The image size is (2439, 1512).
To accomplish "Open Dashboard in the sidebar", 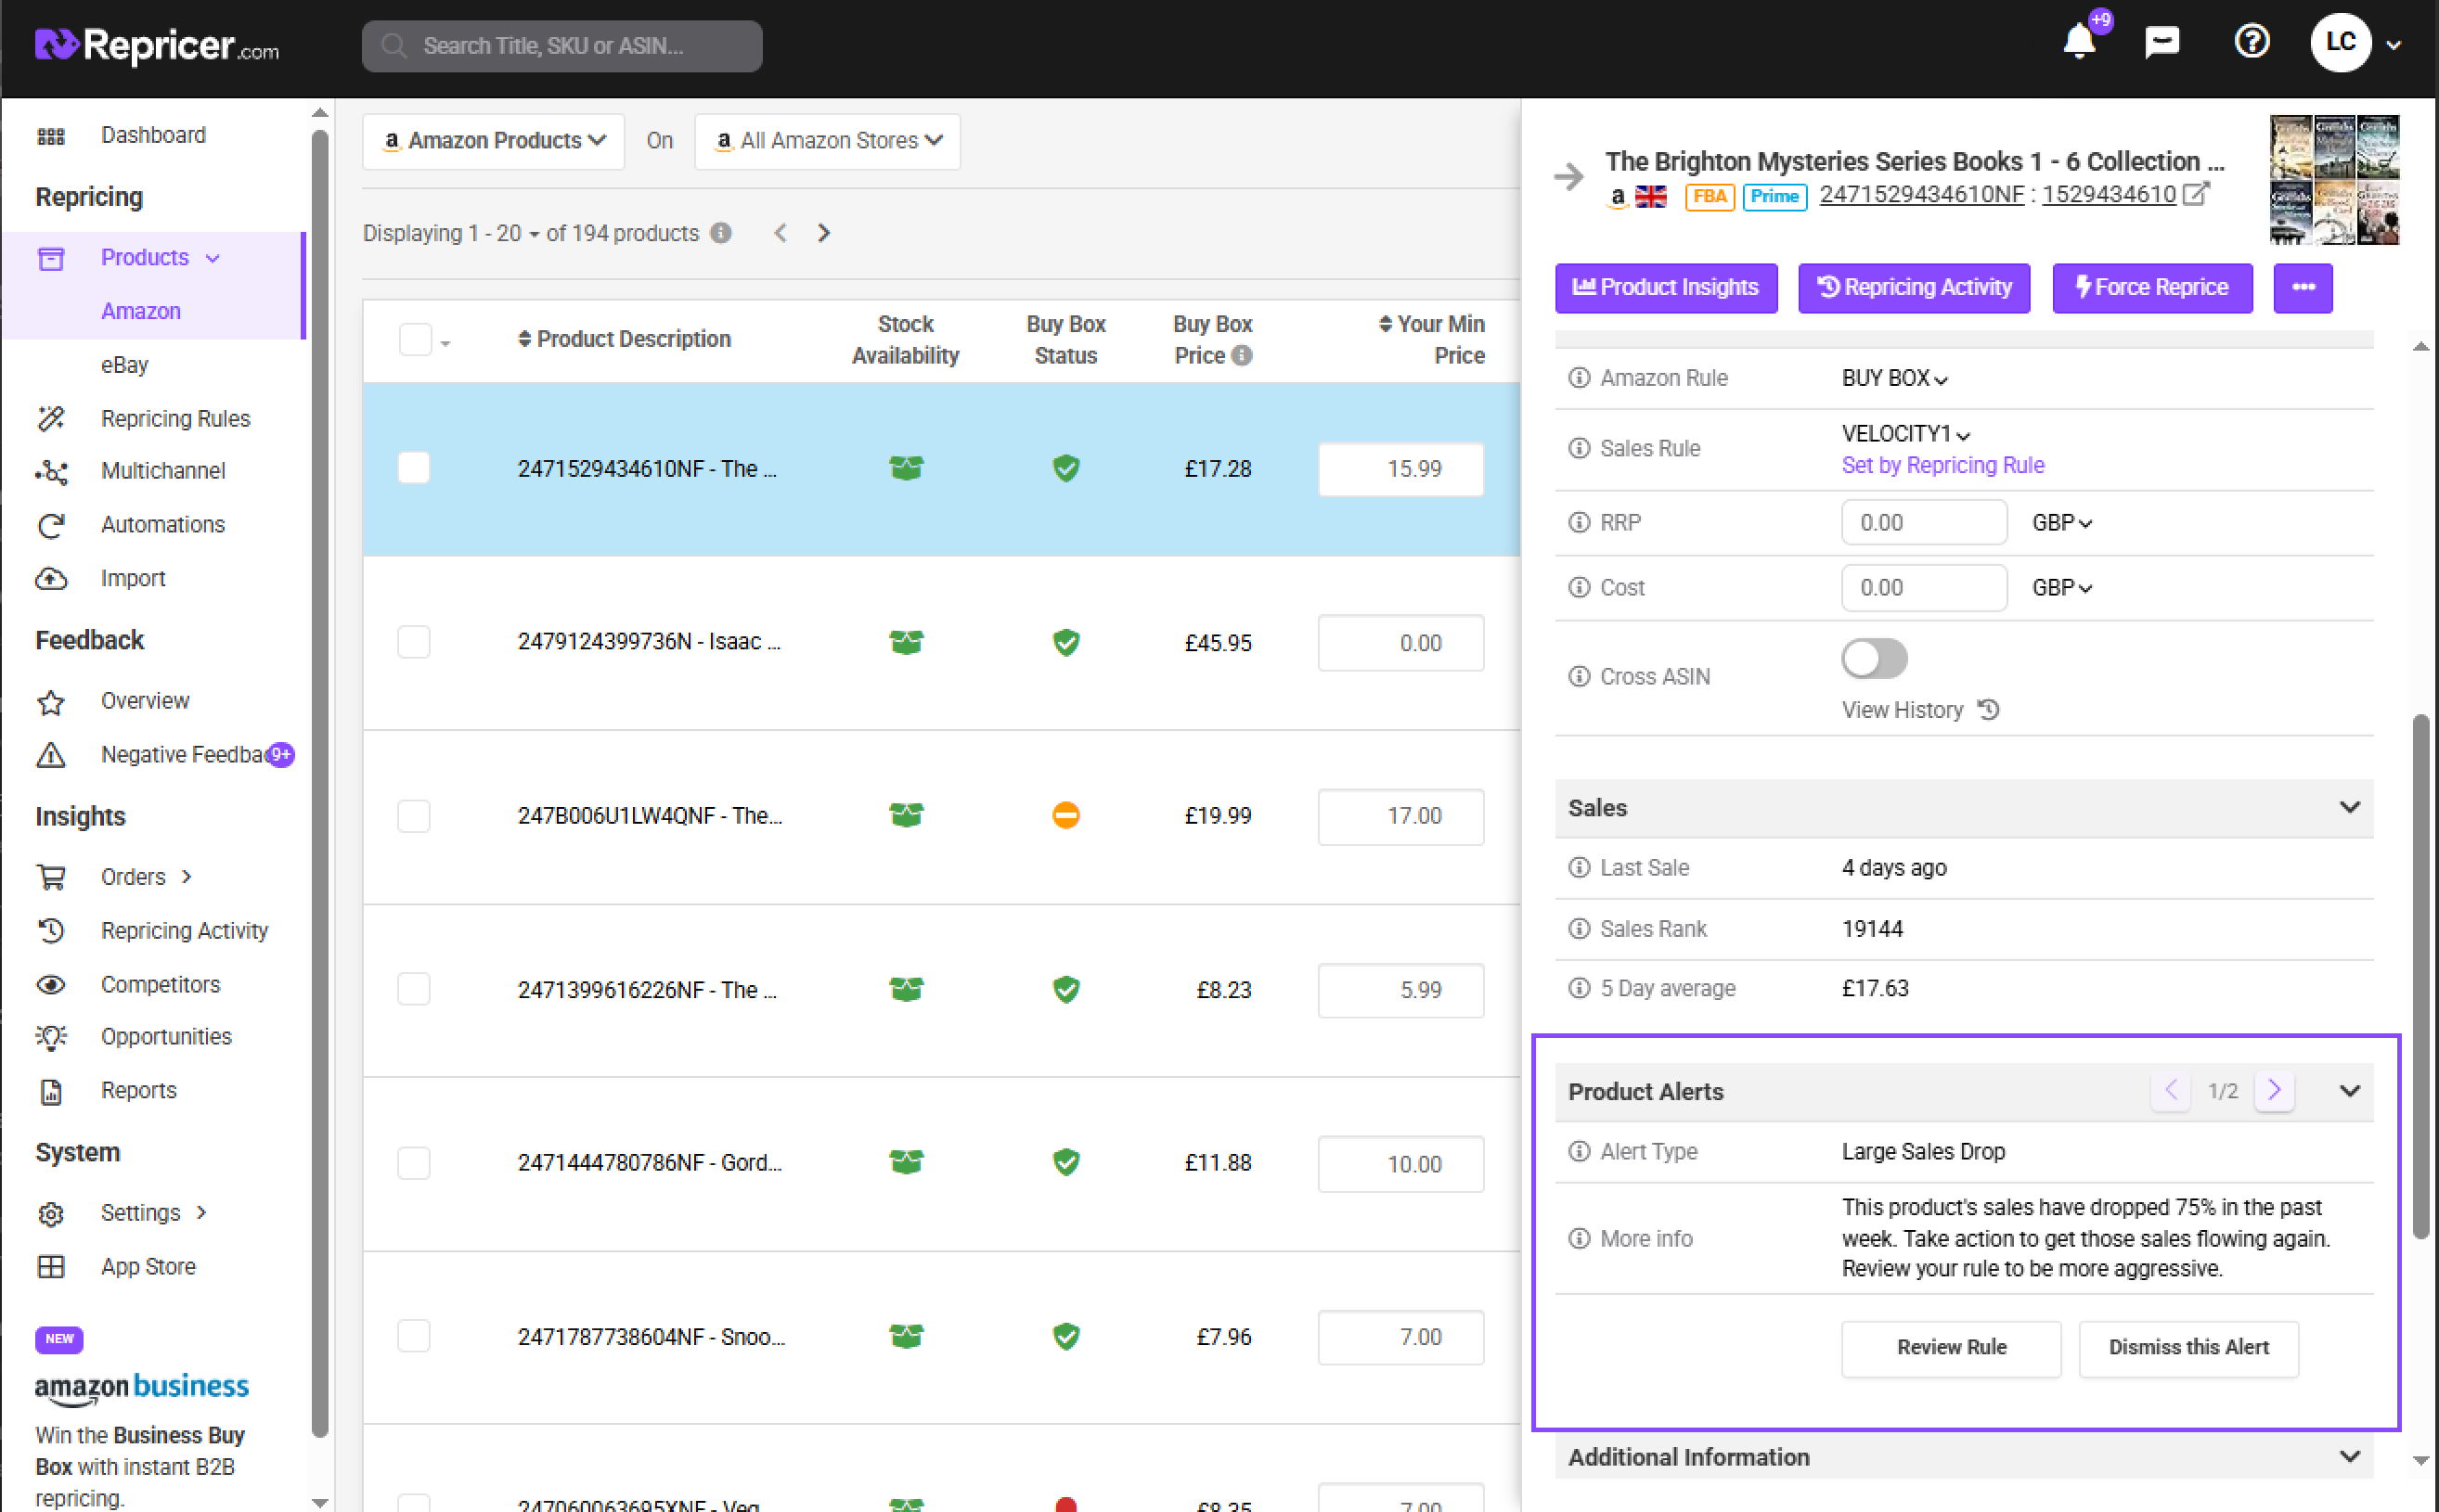I will [153, 135].
